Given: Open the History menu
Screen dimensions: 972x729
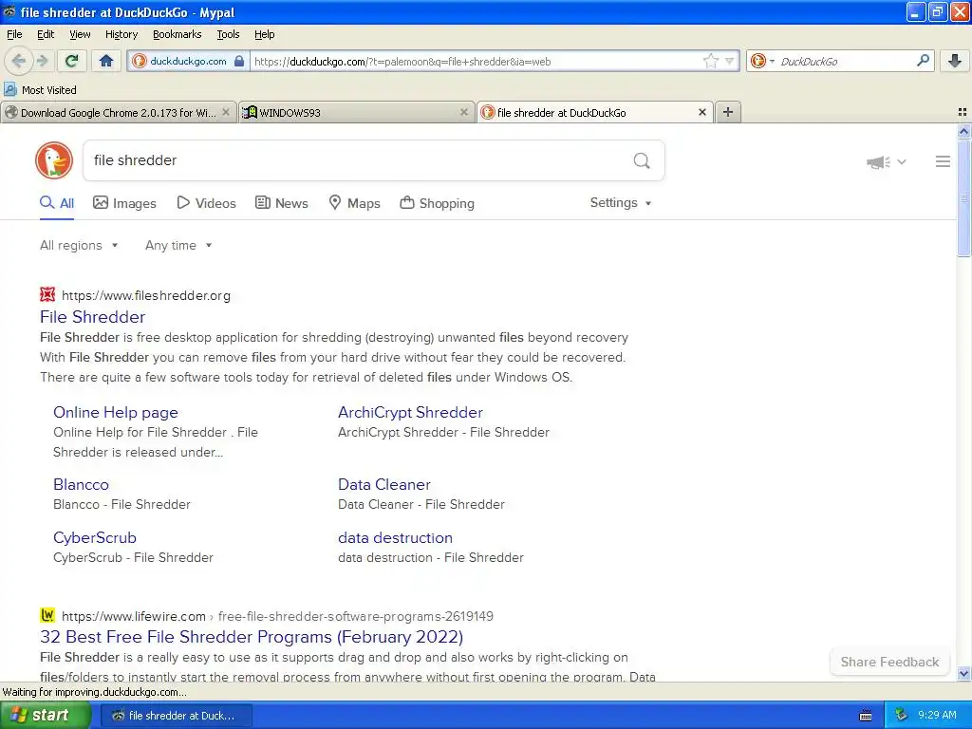Looking at the screenshot, I should (121, 34).
